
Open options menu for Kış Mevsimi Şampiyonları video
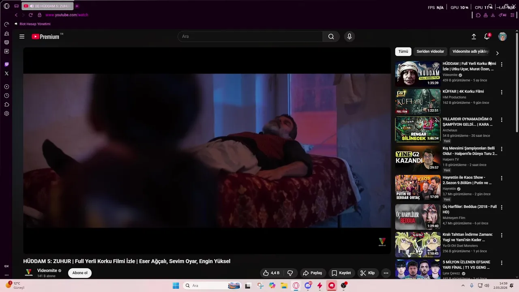(502, 149)
